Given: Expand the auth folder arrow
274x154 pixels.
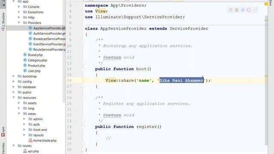Looking at the screenshot, I should click(24, 124).
